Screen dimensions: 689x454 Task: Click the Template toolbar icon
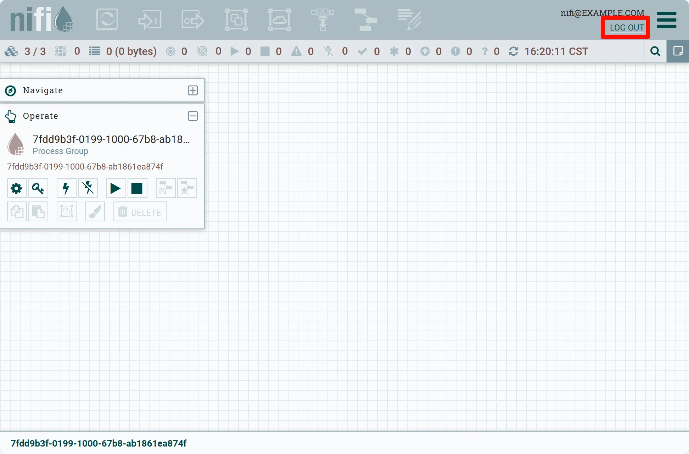pos(366,20)
